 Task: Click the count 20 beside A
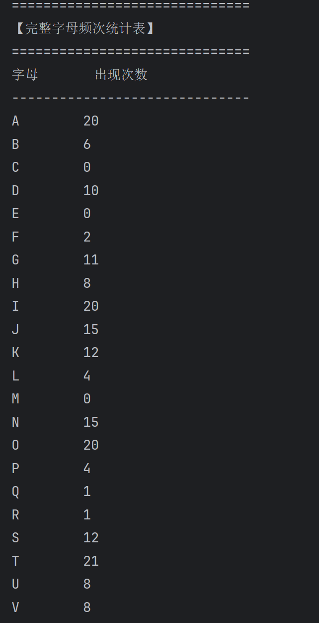[x=91, y=121]
